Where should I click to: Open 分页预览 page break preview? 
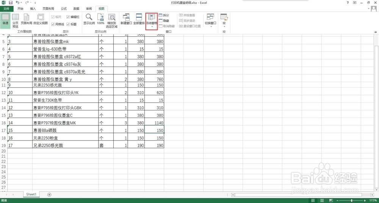point(16,21)
